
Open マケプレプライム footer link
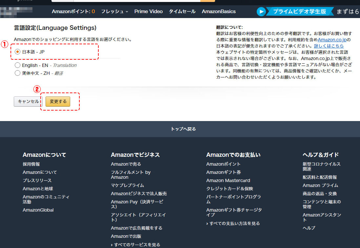pyautogui.click(x=128, y=185)
